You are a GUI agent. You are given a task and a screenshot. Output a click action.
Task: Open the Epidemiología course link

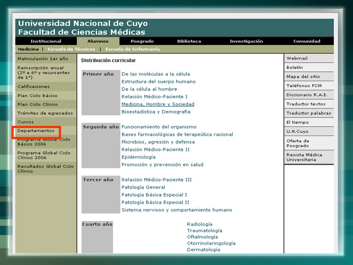139,157
